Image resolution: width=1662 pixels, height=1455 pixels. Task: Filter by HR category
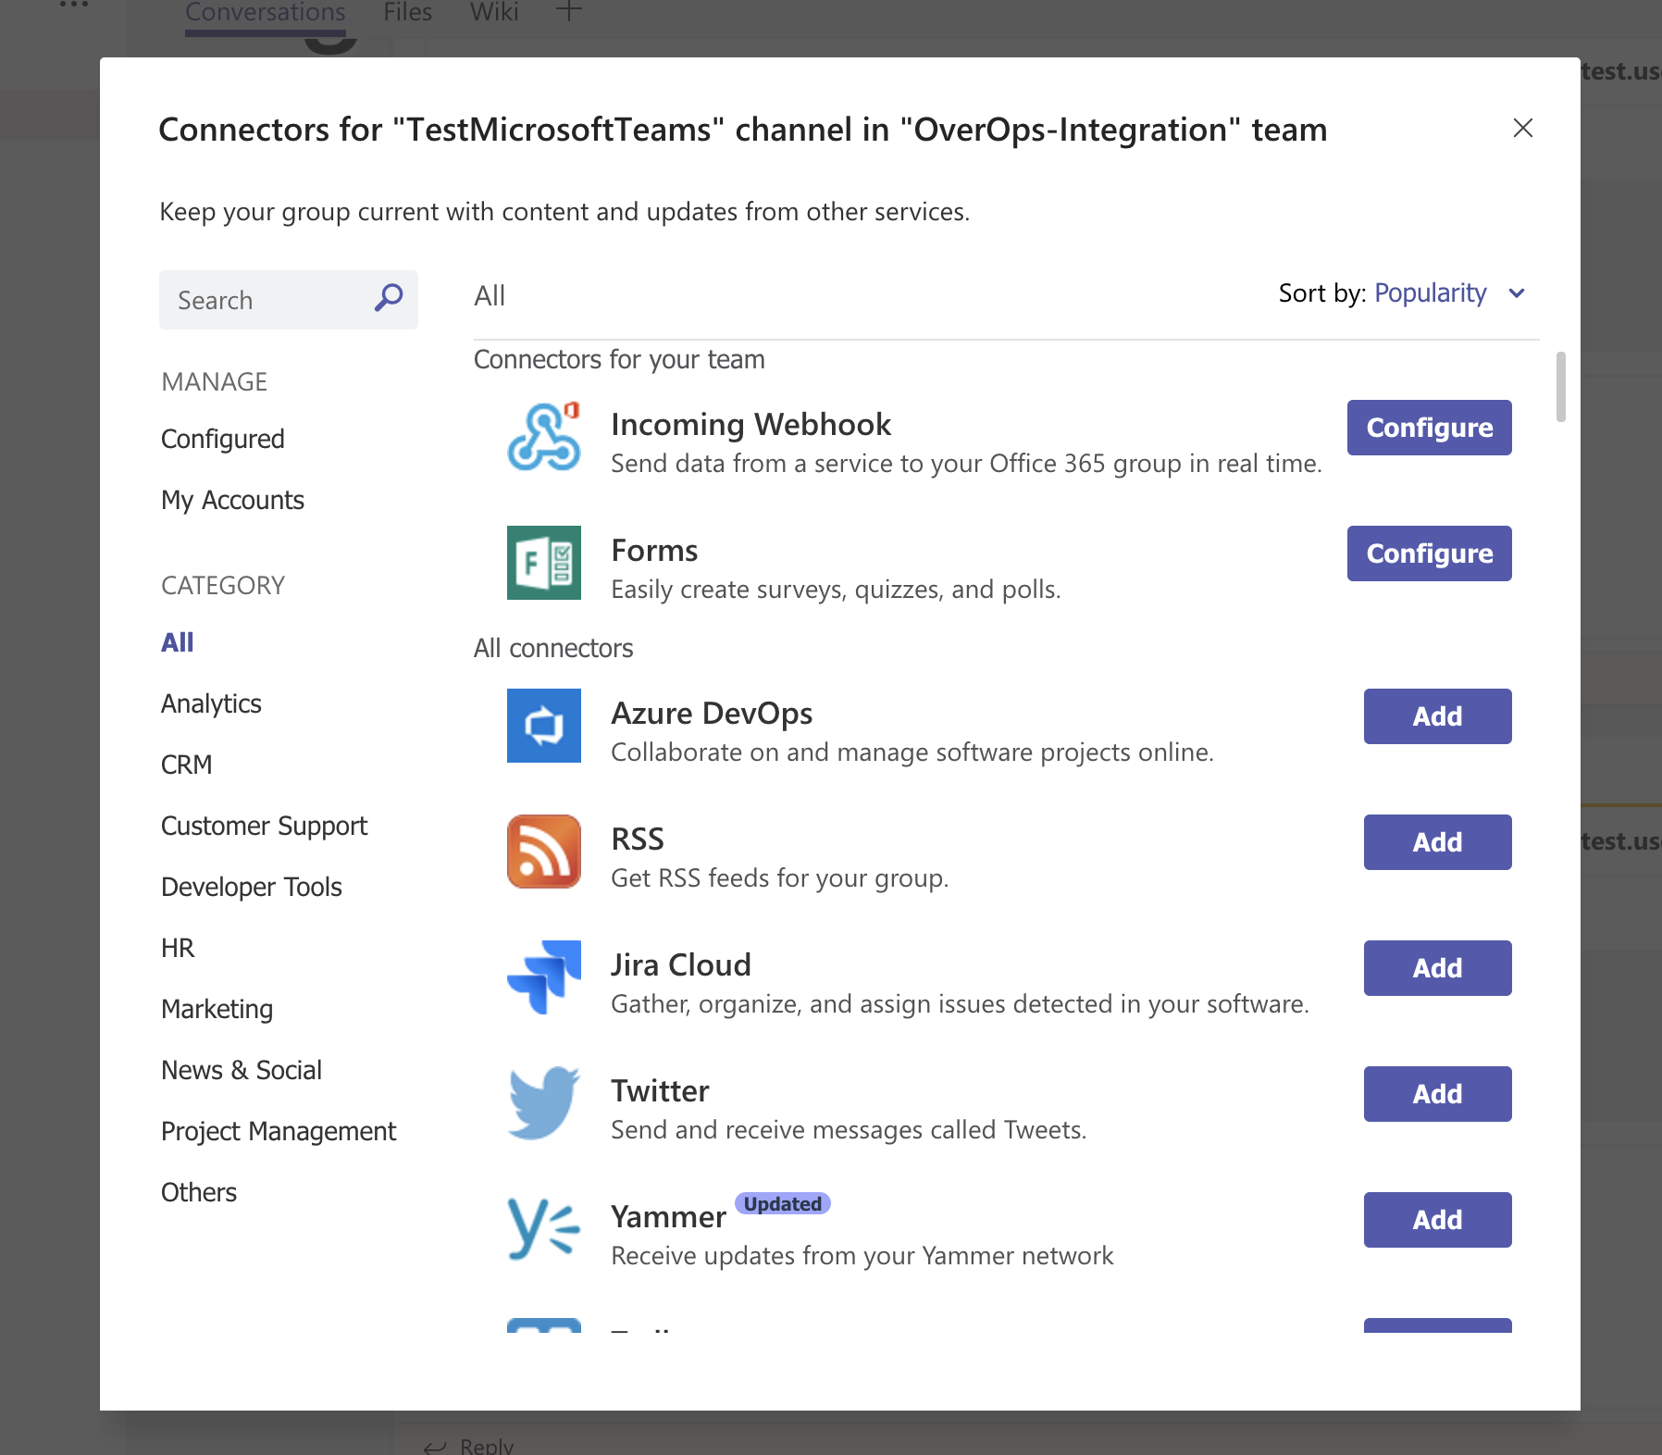[178, 948]
